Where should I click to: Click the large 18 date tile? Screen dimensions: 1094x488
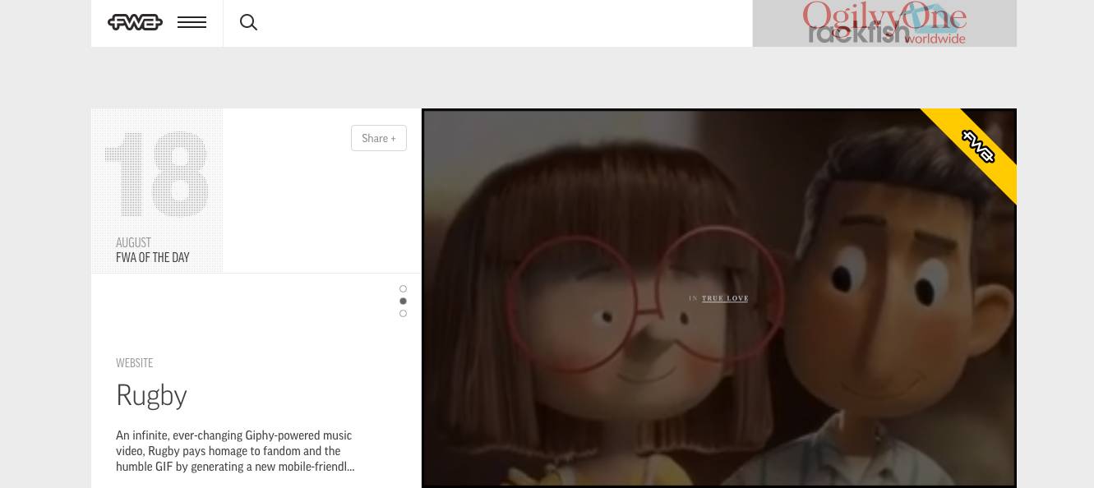click(157, 191)
